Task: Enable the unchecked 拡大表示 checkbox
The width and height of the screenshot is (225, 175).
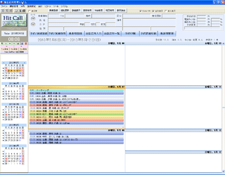Action: point(166,11)
